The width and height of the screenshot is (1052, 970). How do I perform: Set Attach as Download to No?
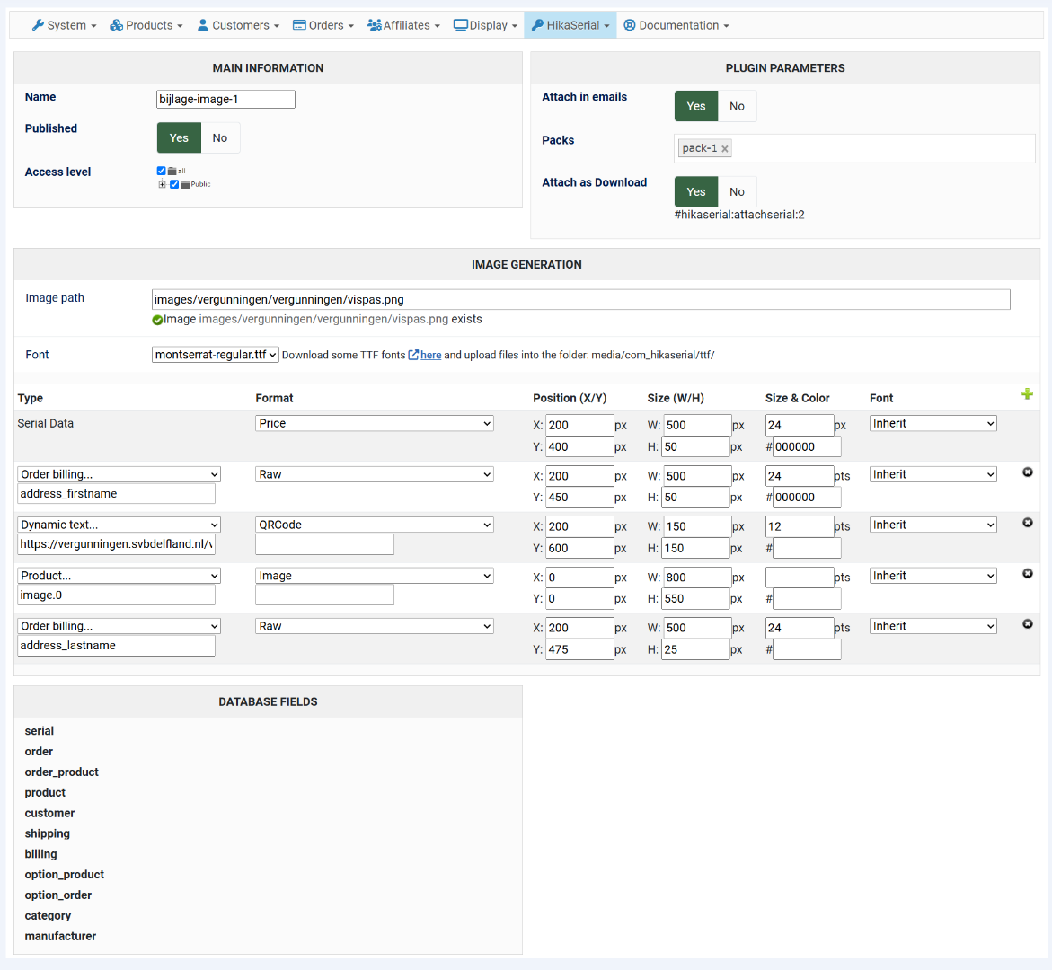737,192
